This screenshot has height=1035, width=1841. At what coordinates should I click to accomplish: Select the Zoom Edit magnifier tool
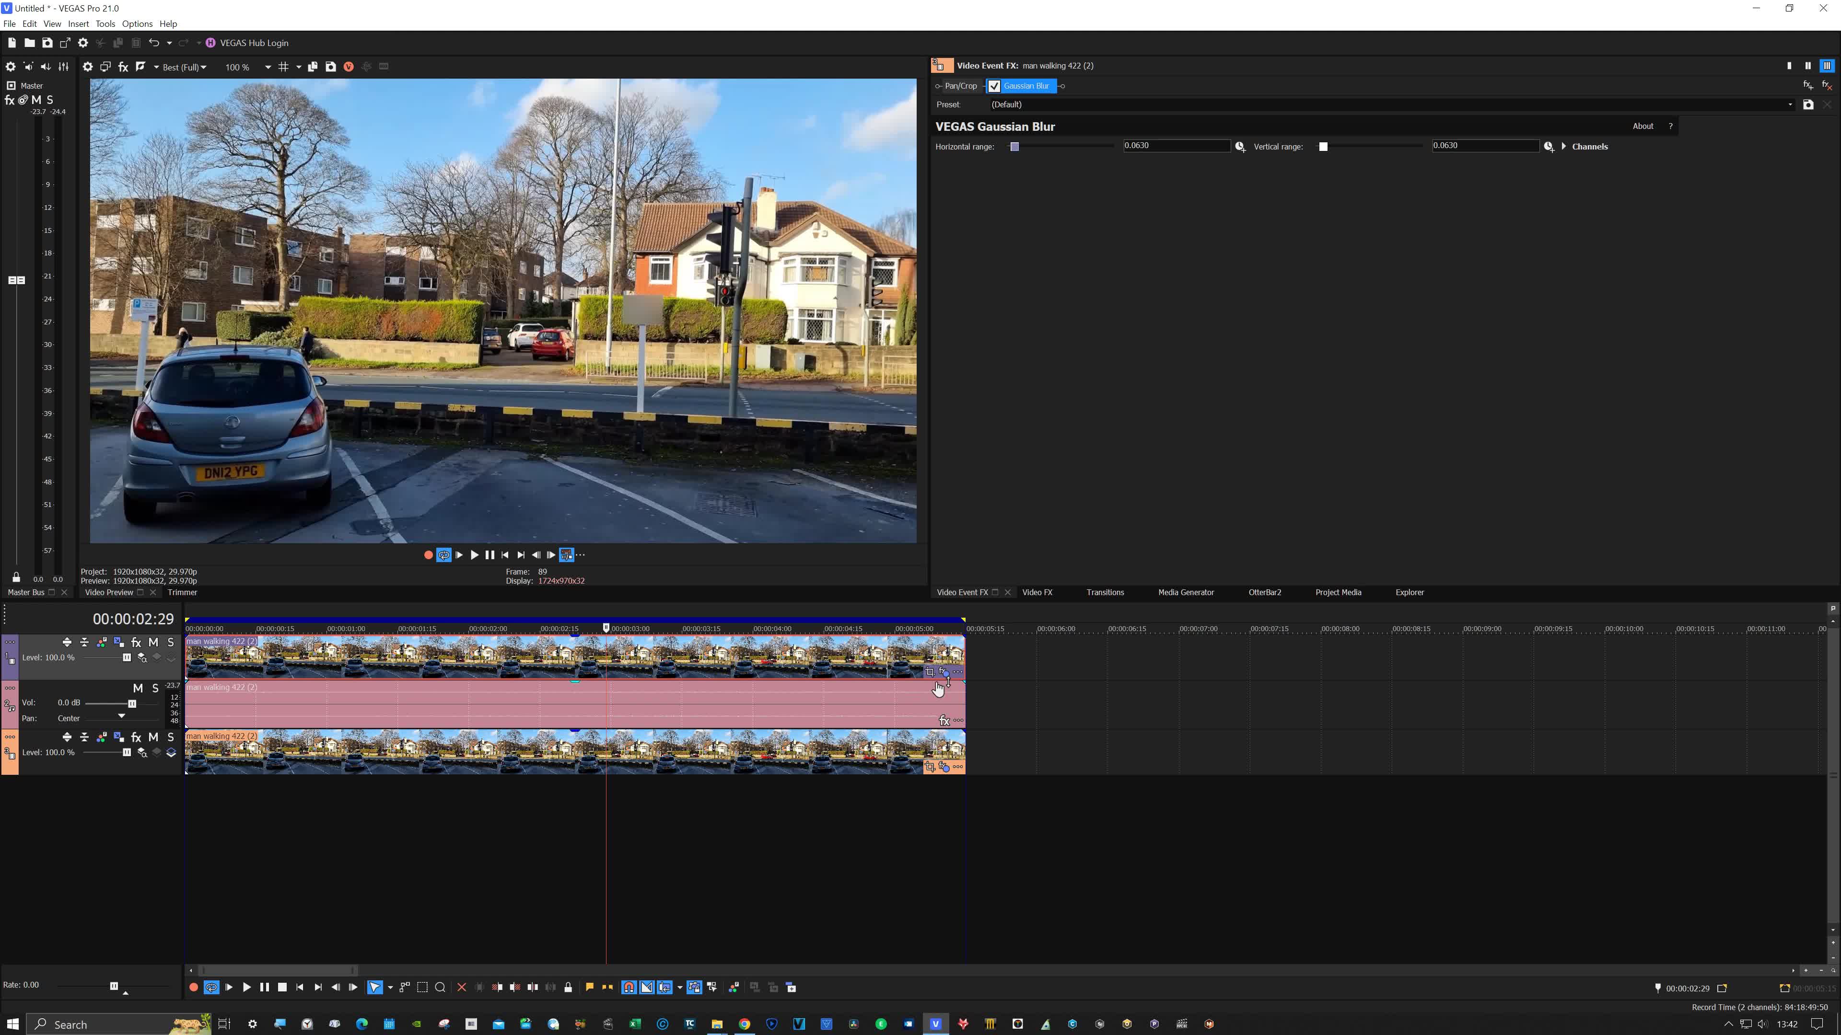[440, 987]
